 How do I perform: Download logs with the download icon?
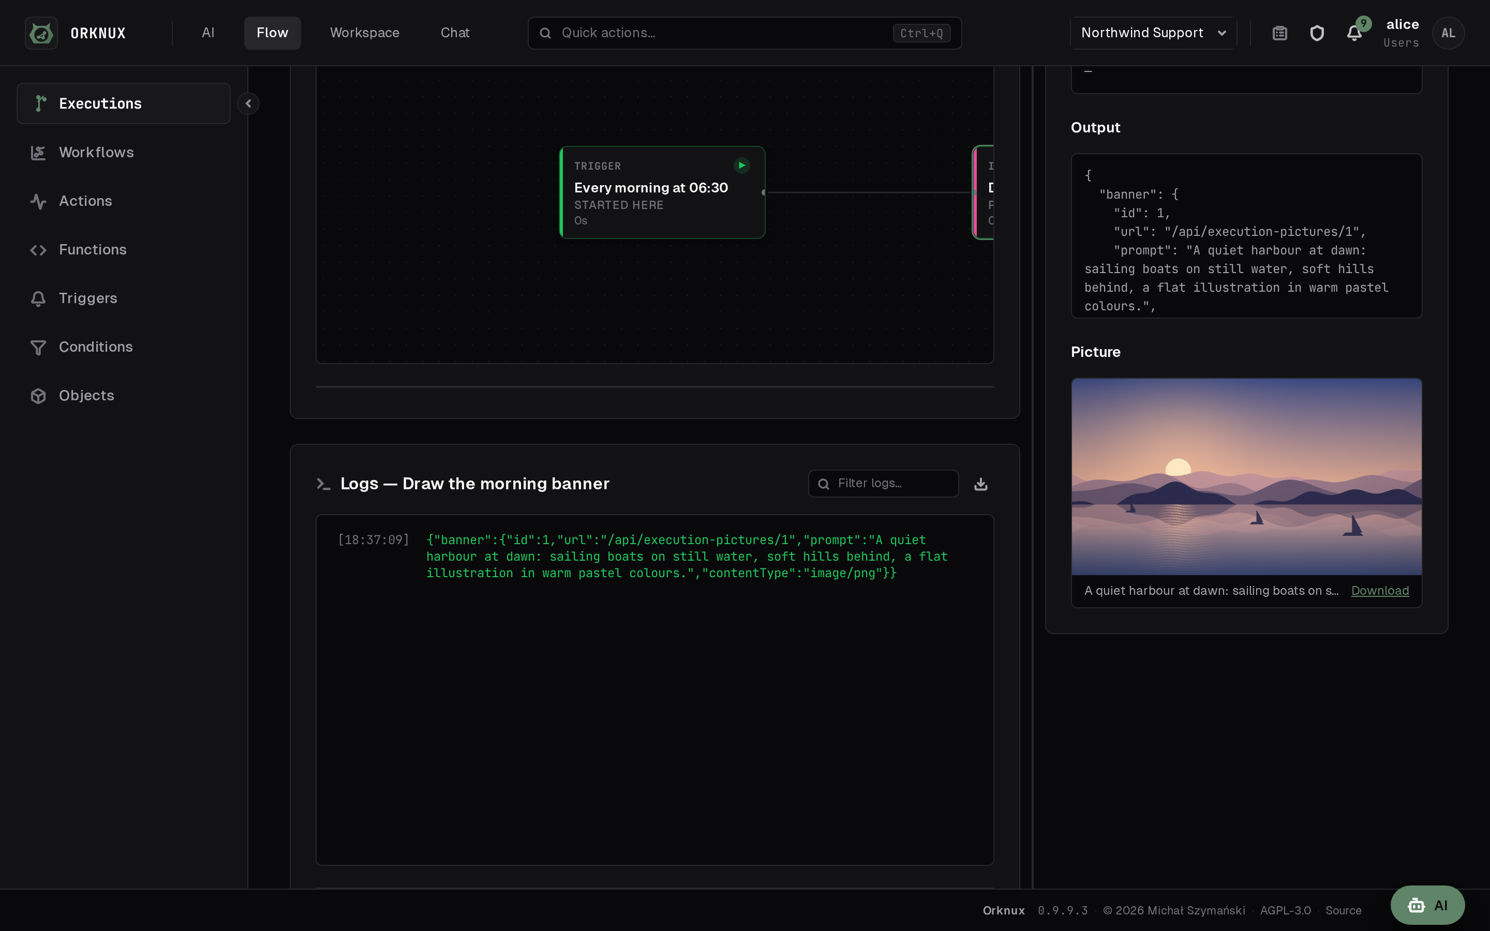(x=981, y=484)
